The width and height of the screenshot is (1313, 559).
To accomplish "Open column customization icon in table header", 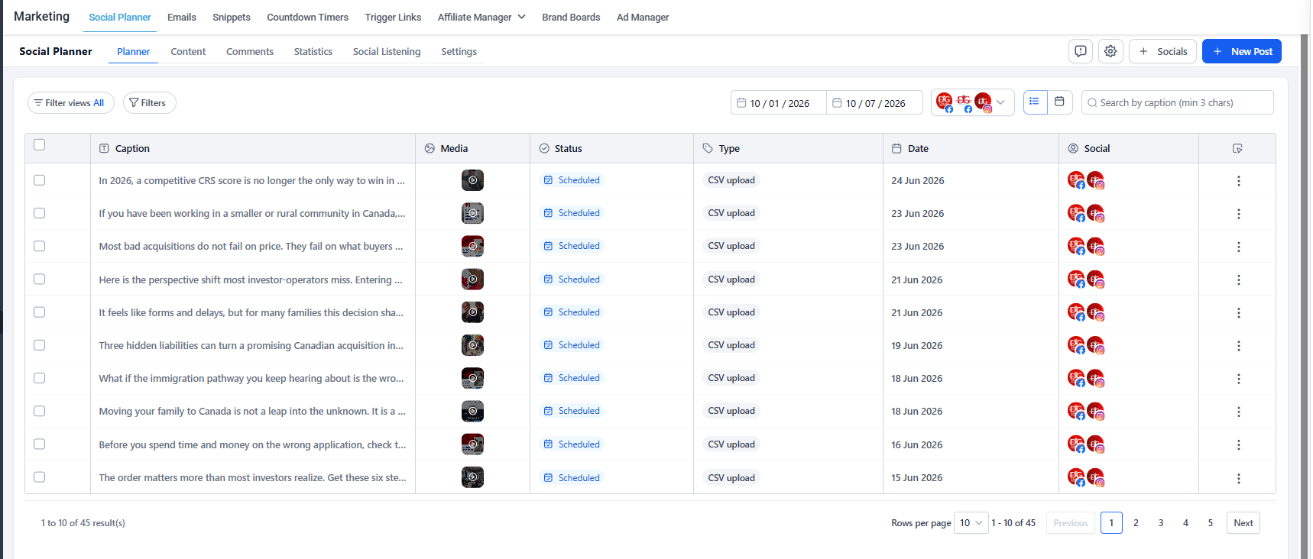I will [1237, 148].
